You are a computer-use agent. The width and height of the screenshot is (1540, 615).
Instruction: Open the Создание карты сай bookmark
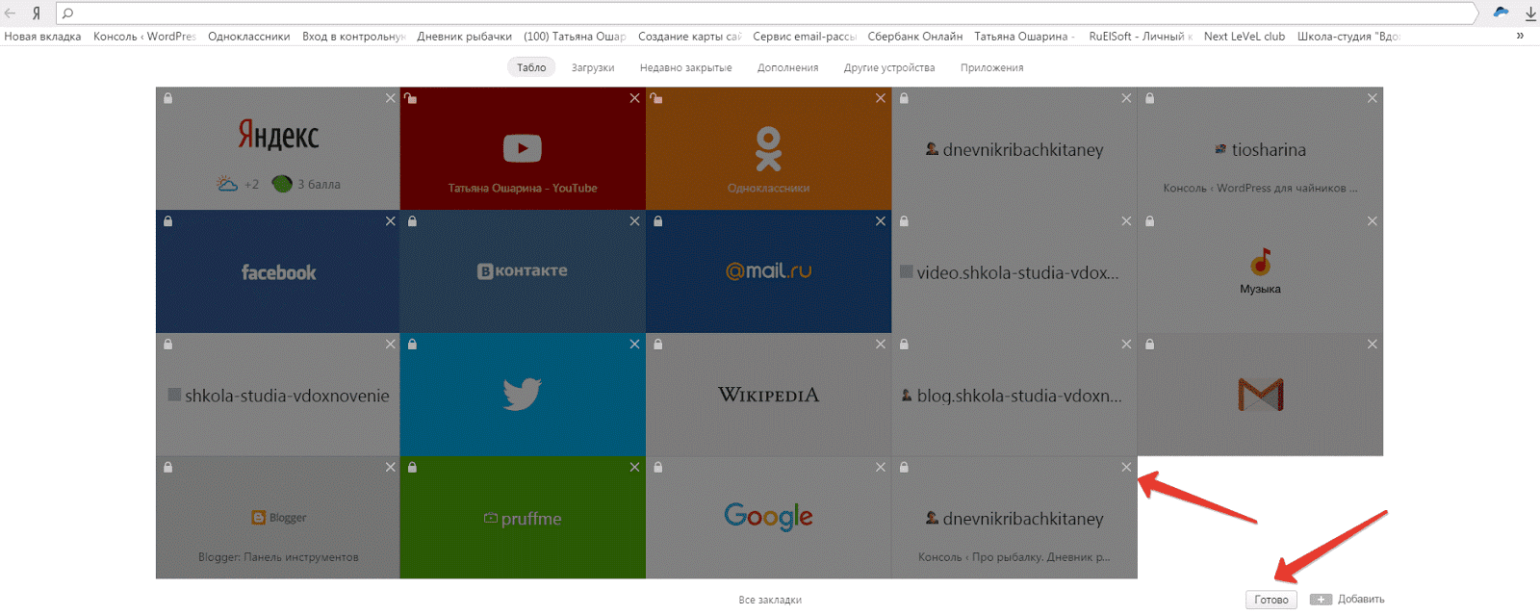[x=689, y=37]
